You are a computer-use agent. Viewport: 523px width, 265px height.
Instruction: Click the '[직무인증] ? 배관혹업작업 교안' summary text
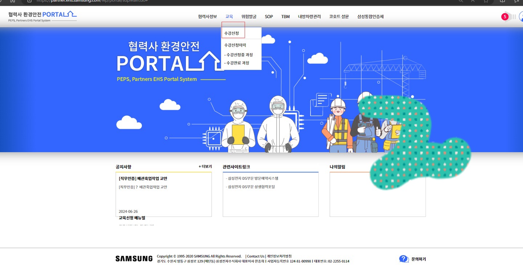pos(143,187)
